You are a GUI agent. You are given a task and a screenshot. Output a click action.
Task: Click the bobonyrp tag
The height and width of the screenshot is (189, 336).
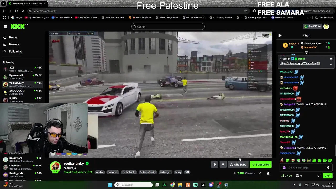(165, 172)
